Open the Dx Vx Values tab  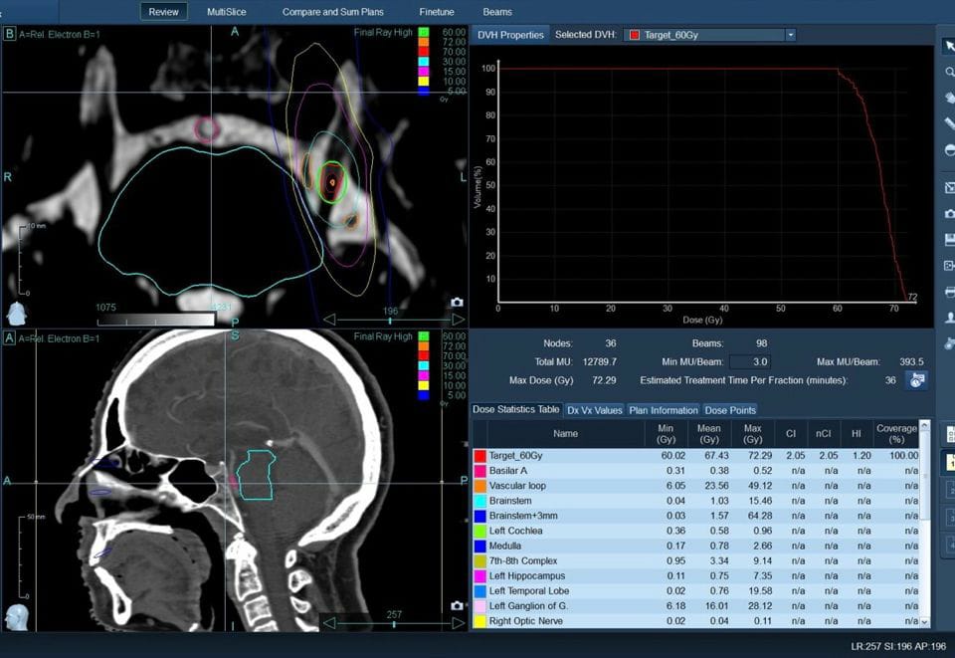pyautogui.click(x=595, y=410)
